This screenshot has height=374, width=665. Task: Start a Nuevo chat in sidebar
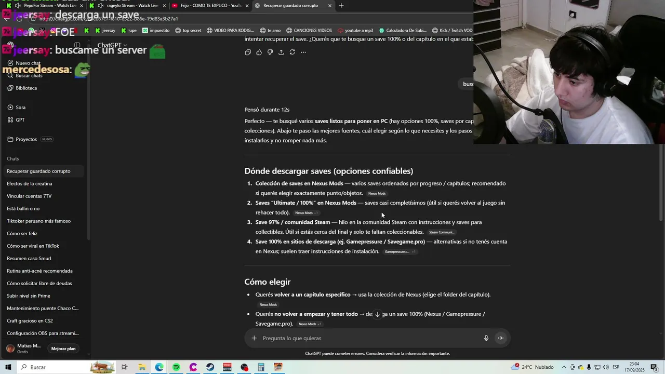28,63
